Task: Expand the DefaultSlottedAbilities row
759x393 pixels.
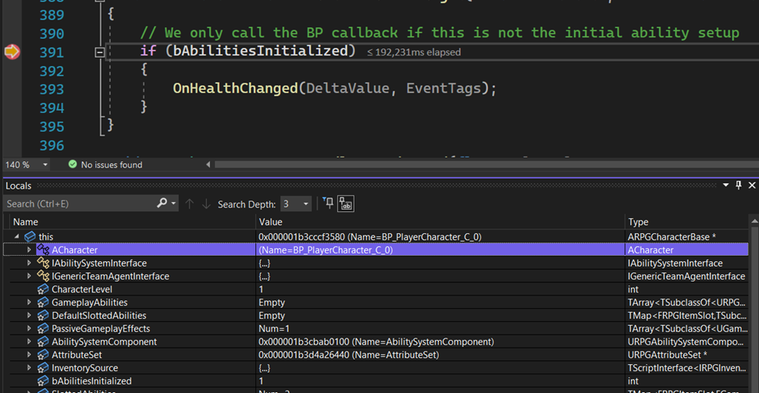Action: click(29, 315)
